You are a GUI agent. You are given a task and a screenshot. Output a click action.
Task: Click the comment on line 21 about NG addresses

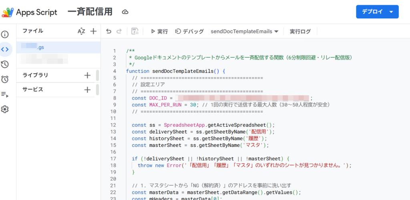pos(212,186)
